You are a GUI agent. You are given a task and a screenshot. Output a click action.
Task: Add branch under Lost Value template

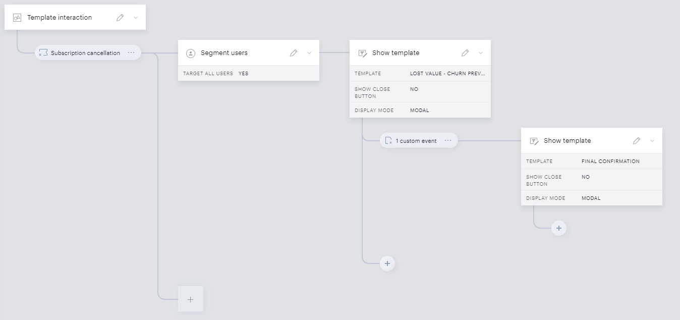[387, 263]
